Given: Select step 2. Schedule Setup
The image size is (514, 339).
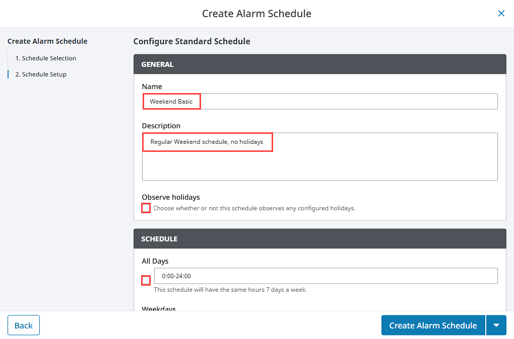Looking at the screenshot, I should [x=41, y=74].
